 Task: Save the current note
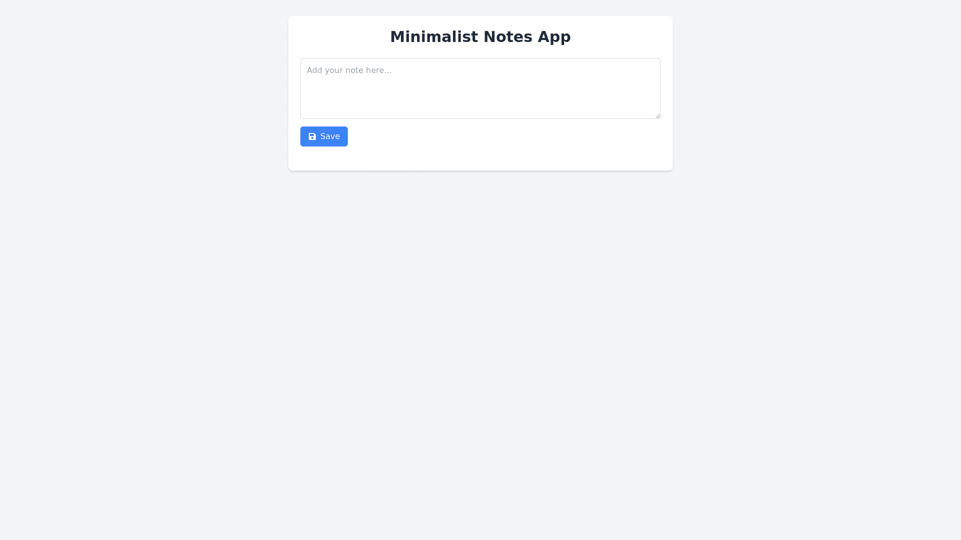324,136
